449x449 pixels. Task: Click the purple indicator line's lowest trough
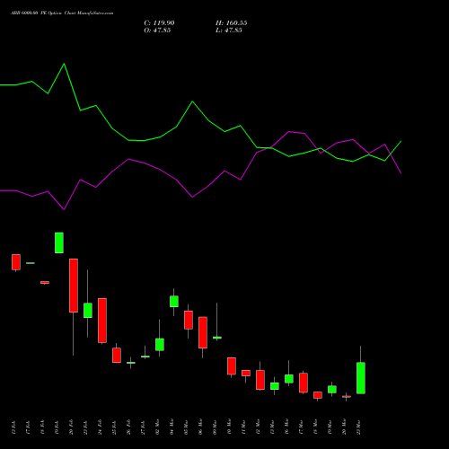[x=64, y=209]
